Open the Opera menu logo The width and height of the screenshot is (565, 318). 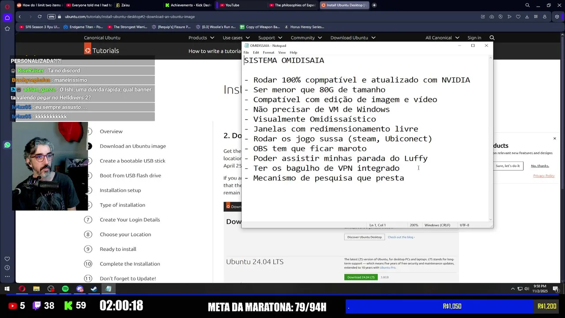[7, 6]
